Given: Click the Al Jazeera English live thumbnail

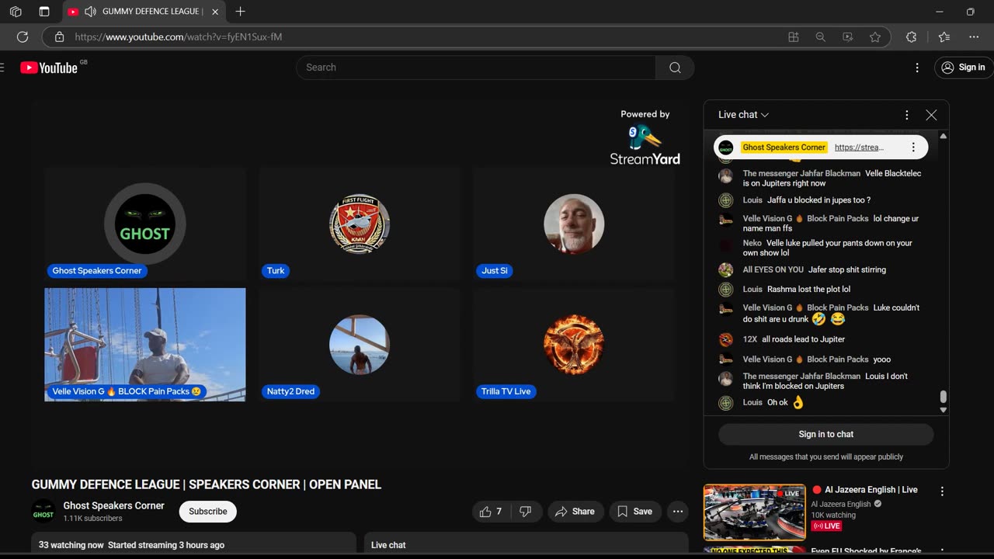Looking at the screenshot, I should 755,512.
